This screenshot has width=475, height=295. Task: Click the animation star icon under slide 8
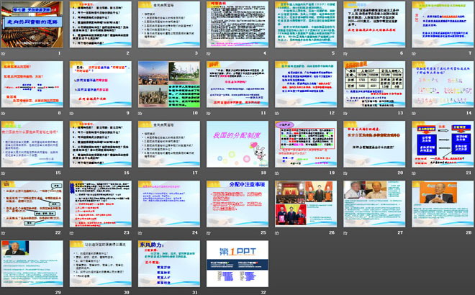(x=4, y=114)
